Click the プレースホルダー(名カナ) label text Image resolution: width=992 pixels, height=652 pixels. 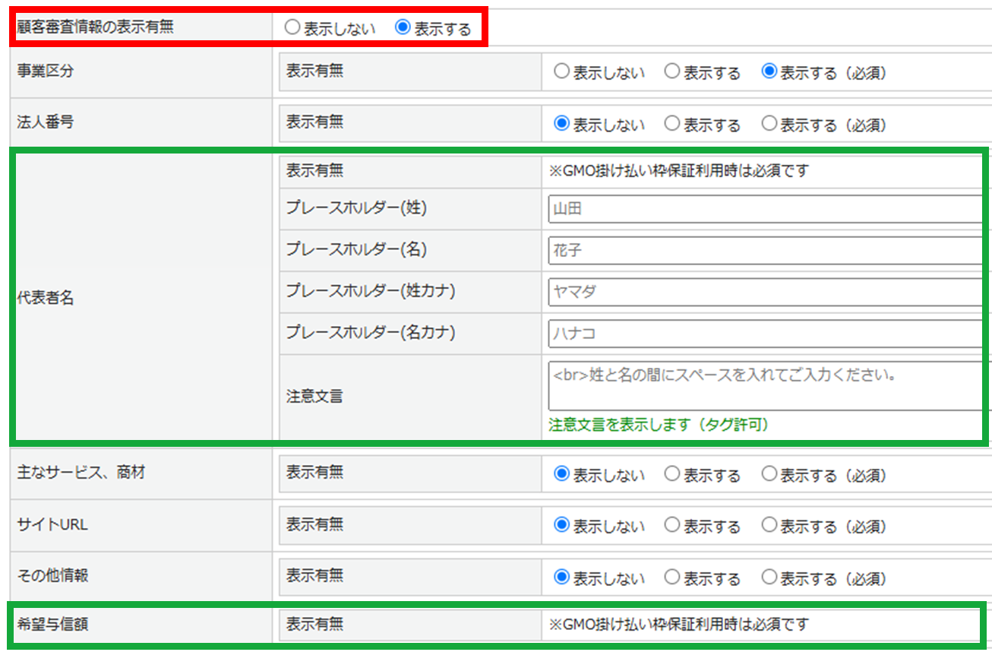pos(371,332)
